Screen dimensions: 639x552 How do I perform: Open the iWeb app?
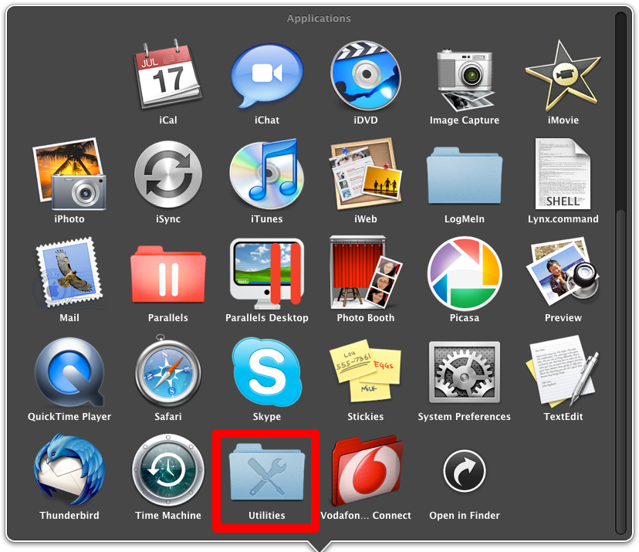tap(366, 173)
